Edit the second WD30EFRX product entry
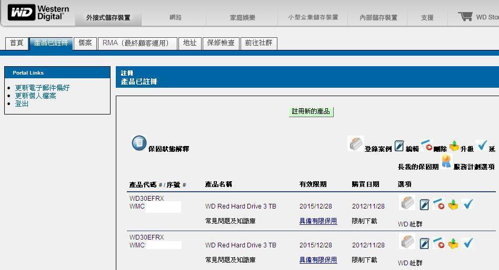 tap(424, 244)
